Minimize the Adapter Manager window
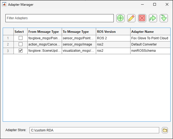The image size is (173, 139). (x=142, y=5)
